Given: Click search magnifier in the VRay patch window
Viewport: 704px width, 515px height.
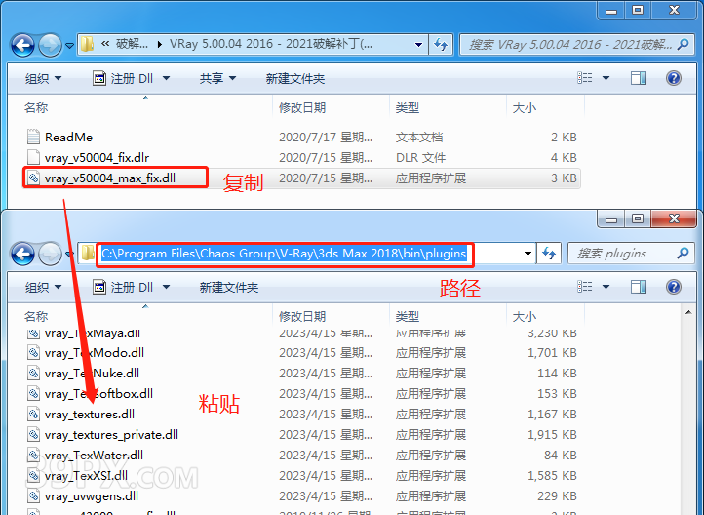Looking at the screenshot, I should [x=683, y=44].
